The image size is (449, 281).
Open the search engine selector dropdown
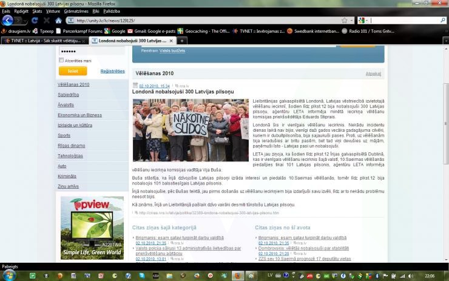[363, 20]
